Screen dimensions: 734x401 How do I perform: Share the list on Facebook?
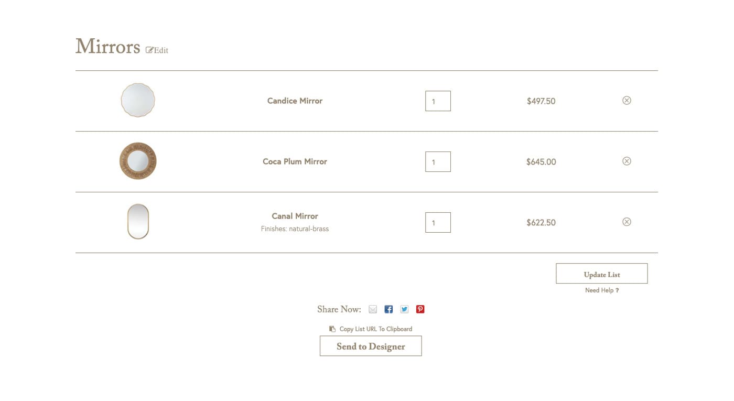(x=388, y=309)
